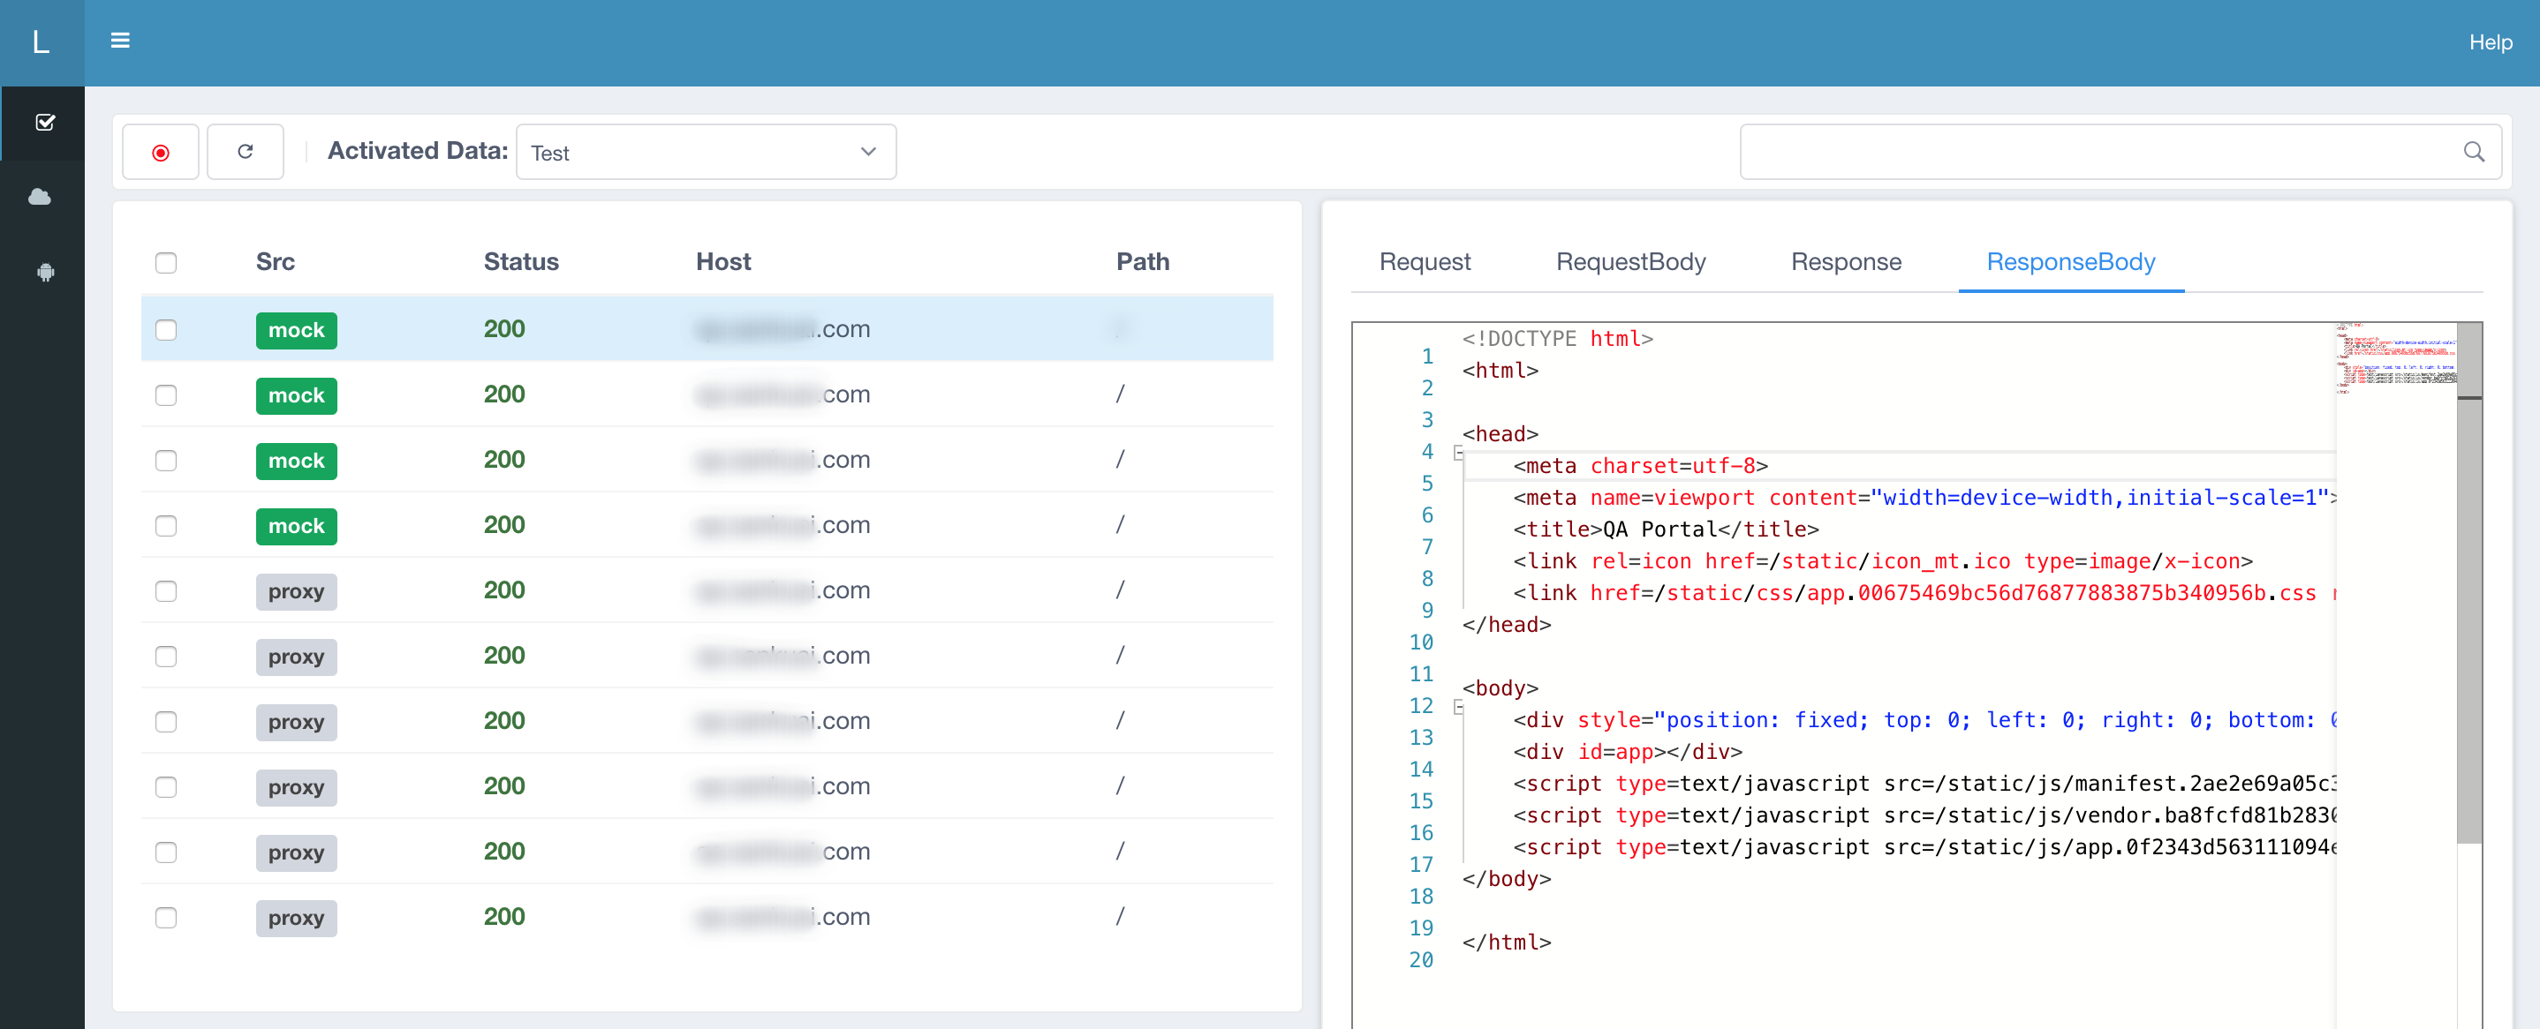Check the first mock row checkbox
2540x1029 pixels.
point(166,329)
